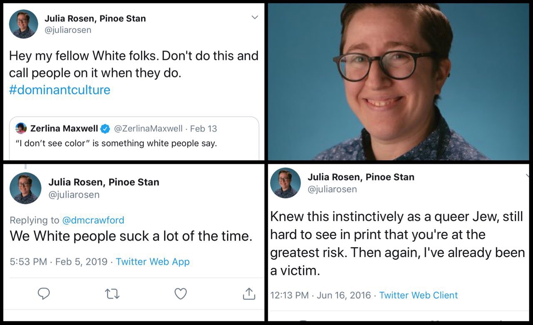Open Zerlina Maxwell's small profile avatar

tap(21, 128)
